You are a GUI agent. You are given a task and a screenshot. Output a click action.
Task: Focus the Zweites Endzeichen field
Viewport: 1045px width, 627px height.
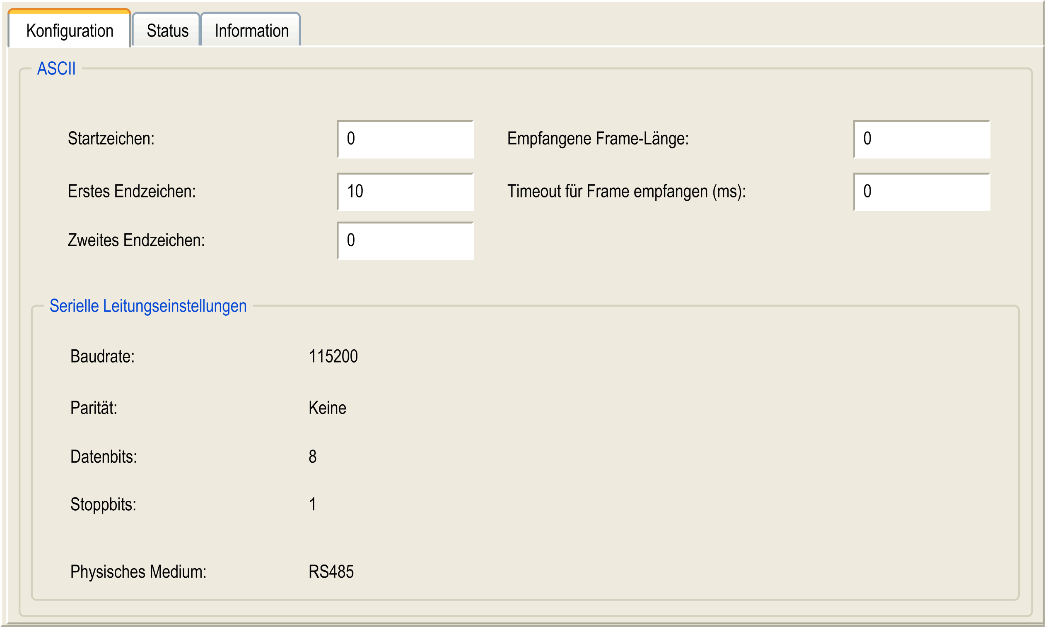click(405, 241)
